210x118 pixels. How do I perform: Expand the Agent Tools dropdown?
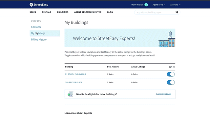coord(159,5)
